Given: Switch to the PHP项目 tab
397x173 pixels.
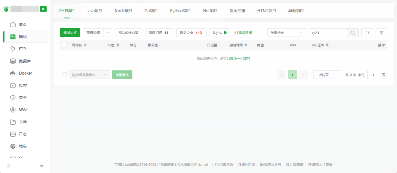Looking at the screenshot, I should pos(67,10).
